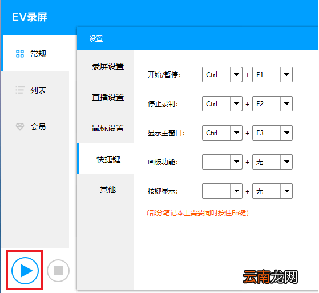Click the 按键显示 label
Image resolution: width=319 pixels, height=293 pixels.
click(x=163, y=191)
